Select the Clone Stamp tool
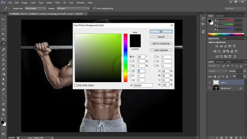The image size is (247, 139). pos(3,59)
